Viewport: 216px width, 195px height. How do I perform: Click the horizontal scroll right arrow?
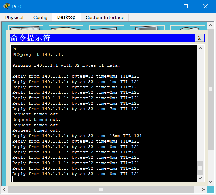(203, 189)
